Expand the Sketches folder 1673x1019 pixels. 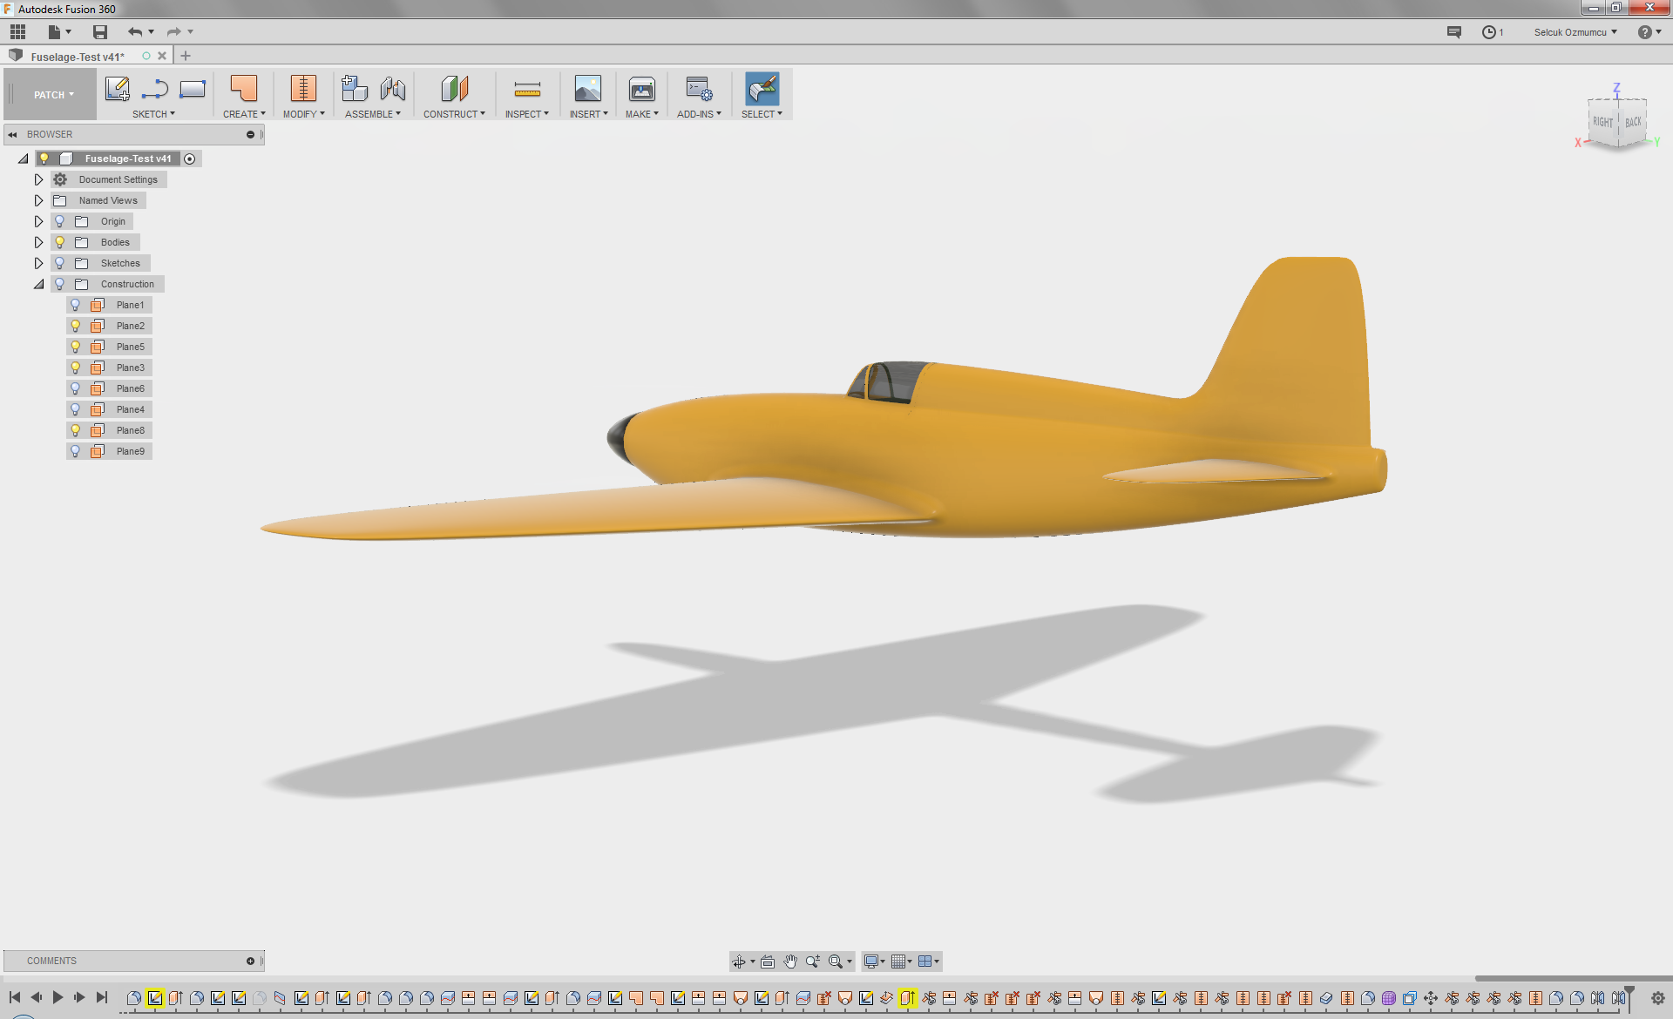click(38, 263)
